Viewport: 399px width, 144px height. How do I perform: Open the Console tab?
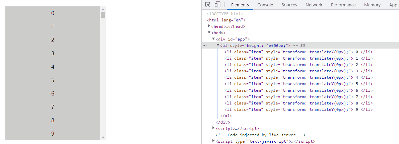point(265,5)
